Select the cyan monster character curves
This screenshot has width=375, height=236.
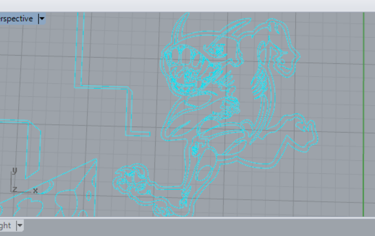215,115
